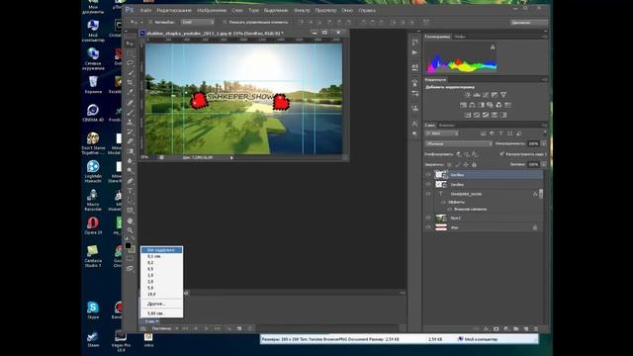Toggle the Propagate Frame 1 checkbox
Viewport: 633px width, 356px height.
click(501, 154)
